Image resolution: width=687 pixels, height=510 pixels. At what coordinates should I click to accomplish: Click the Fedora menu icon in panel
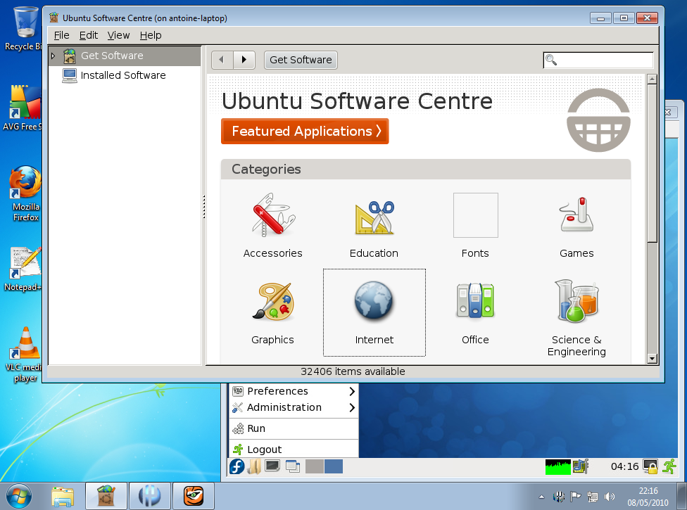pos(237,466)
